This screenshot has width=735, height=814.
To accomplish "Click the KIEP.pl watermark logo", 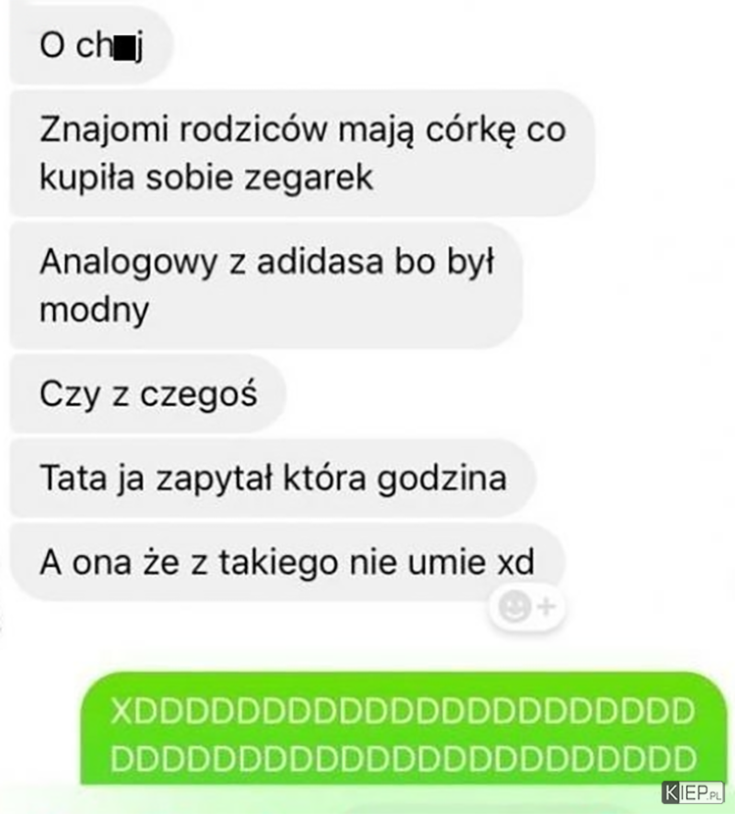I will (x=693, y=792).
